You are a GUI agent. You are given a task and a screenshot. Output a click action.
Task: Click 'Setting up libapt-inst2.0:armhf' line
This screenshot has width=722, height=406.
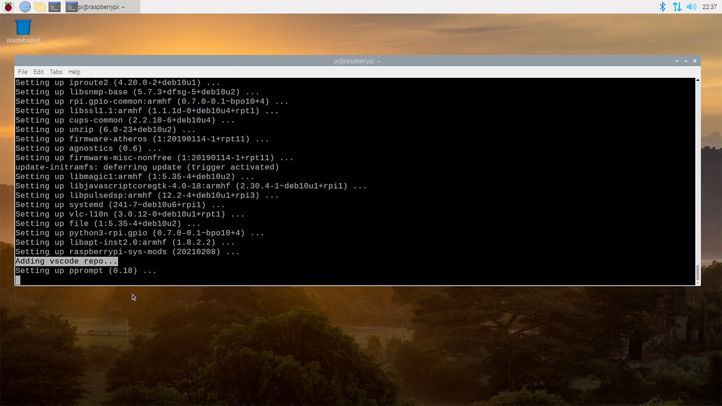[x=125, y=242]
